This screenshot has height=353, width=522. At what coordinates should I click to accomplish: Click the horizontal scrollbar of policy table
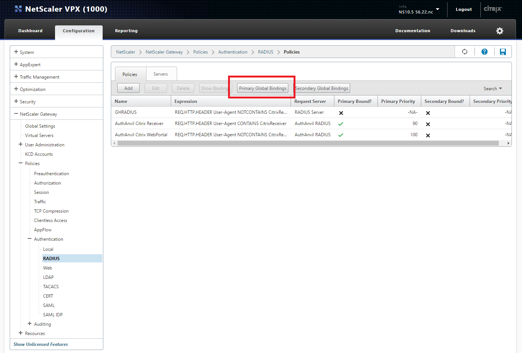pos(308,143)
